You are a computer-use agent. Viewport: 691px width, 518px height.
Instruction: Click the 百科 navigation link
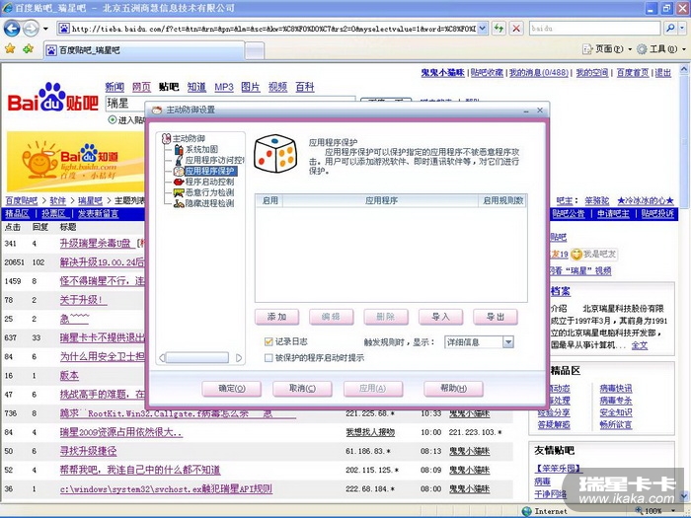pos(304,87)
